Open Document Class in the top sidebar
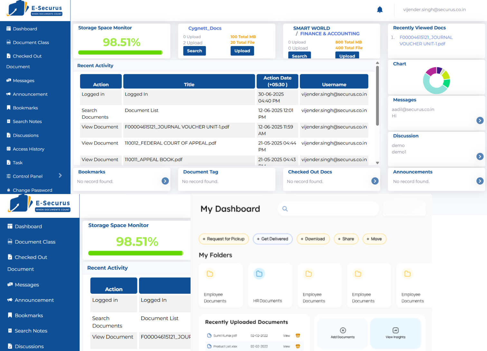Image resolution: width=487 pixels, height=351 pixels. [31, 42]
